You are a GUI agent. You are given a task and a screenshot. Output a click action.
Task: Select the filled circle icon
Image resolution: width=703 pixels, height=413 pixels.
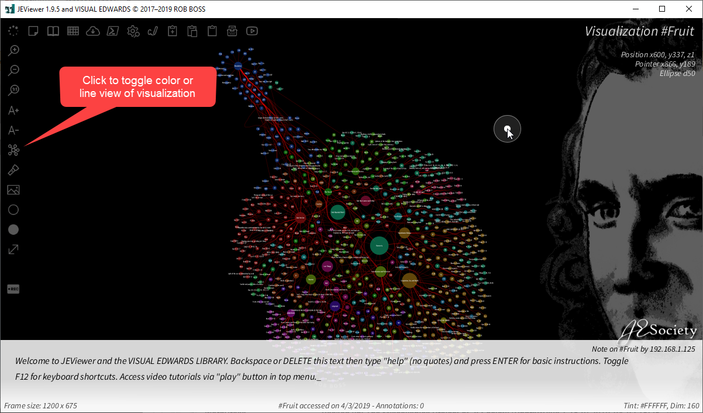(x=13, y=230)
